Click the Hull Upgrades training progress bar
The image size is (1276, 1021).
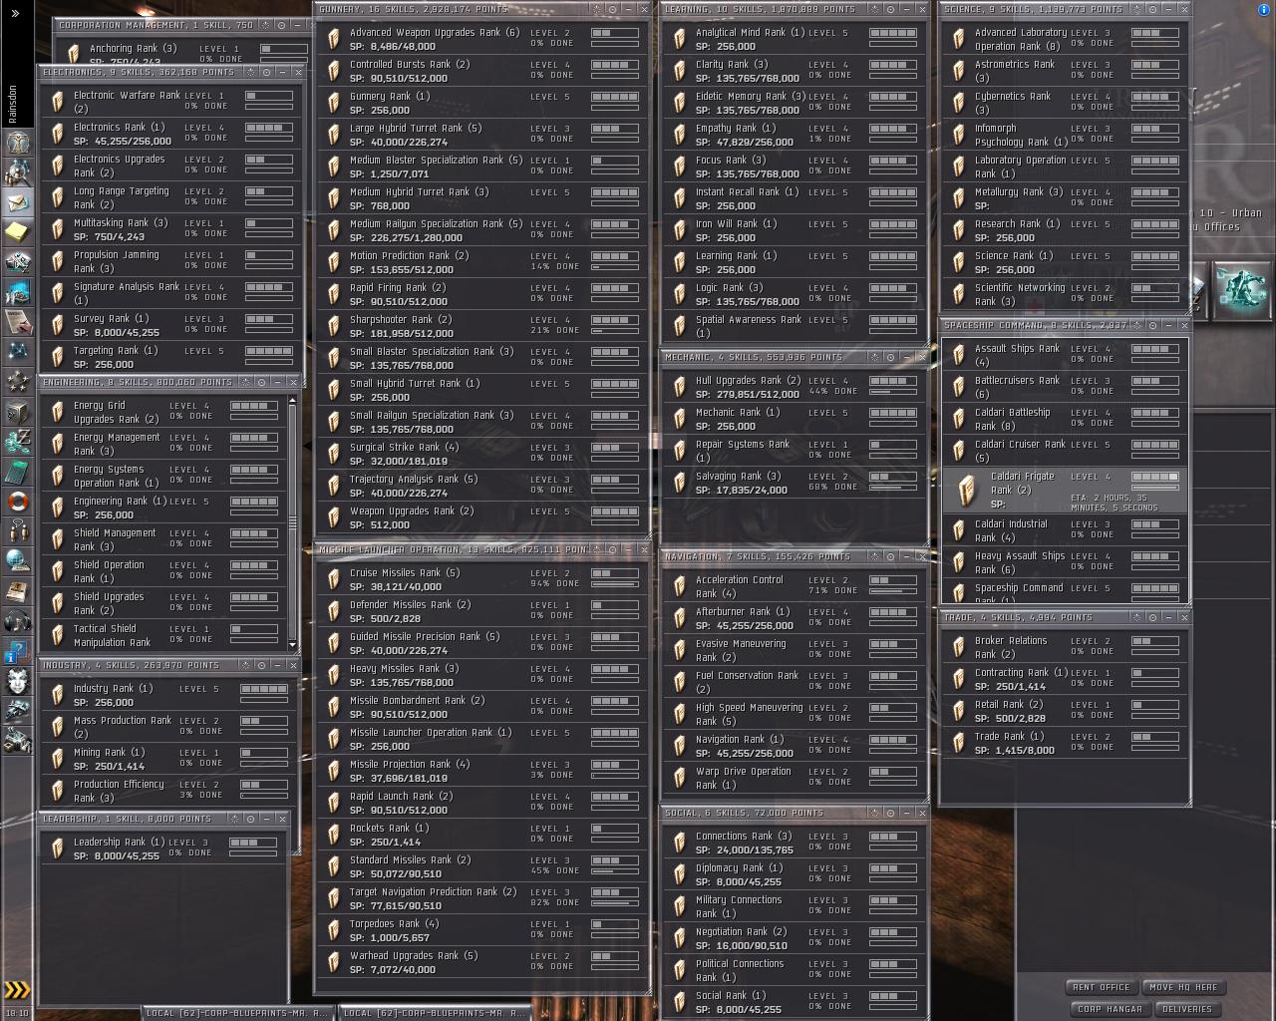click(892, 393)
